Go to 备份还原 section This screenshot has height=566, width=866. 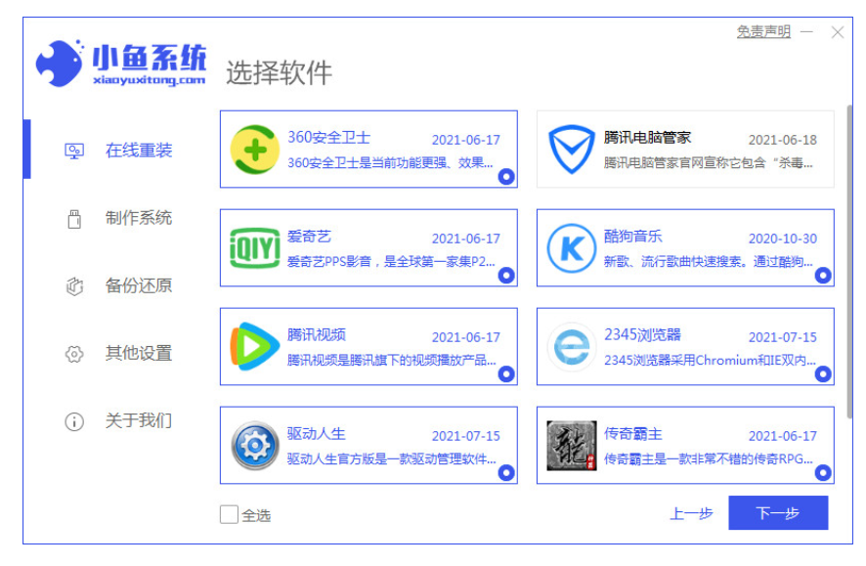[x=138, y=285]
